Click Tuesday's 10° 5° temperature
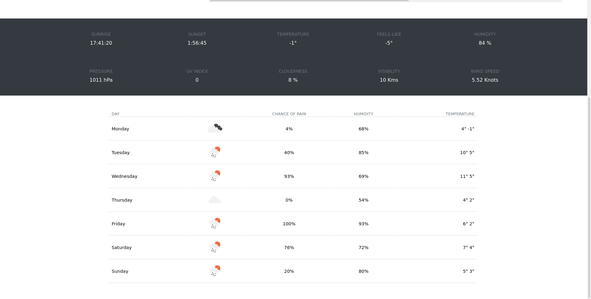The width and height of the screenshot is (591, 299). [x=467, y=153]
